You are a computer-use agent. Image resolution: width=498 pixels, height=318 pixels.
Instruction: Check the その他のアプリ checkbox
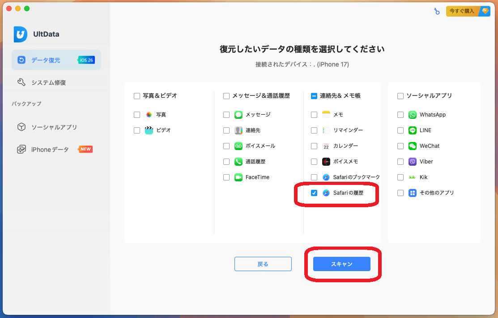tap(400, 193)
